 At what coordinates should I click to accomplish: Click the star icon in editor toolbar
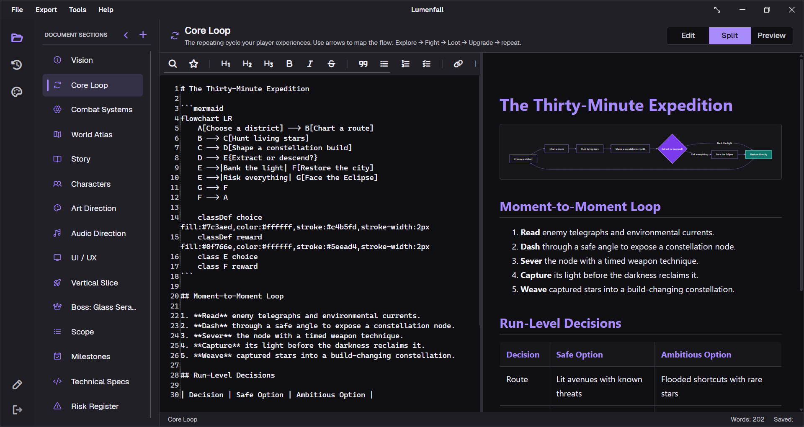point(193,64)
